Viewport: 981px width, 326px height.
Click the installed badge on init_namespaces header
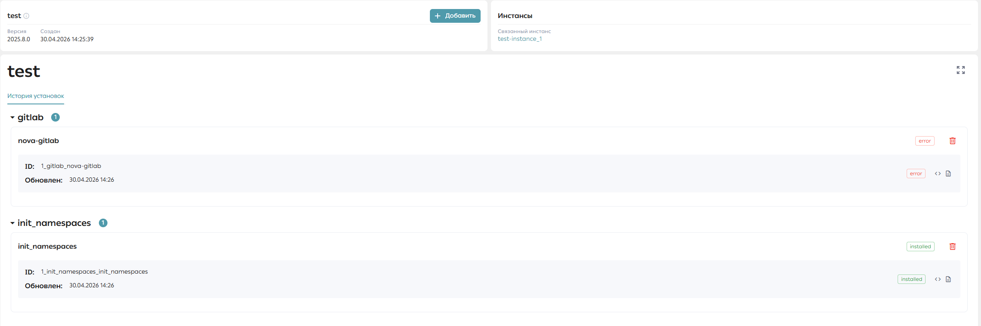920,247
